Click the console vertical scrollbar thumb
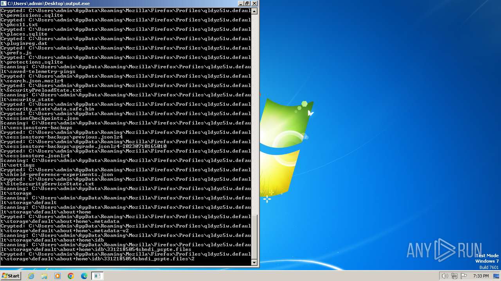Viewport: 501px width, 281px height. coord(254,237)
